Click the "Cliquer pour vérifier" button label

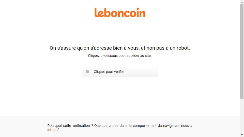pyautogui.click(x=109, y=72)
